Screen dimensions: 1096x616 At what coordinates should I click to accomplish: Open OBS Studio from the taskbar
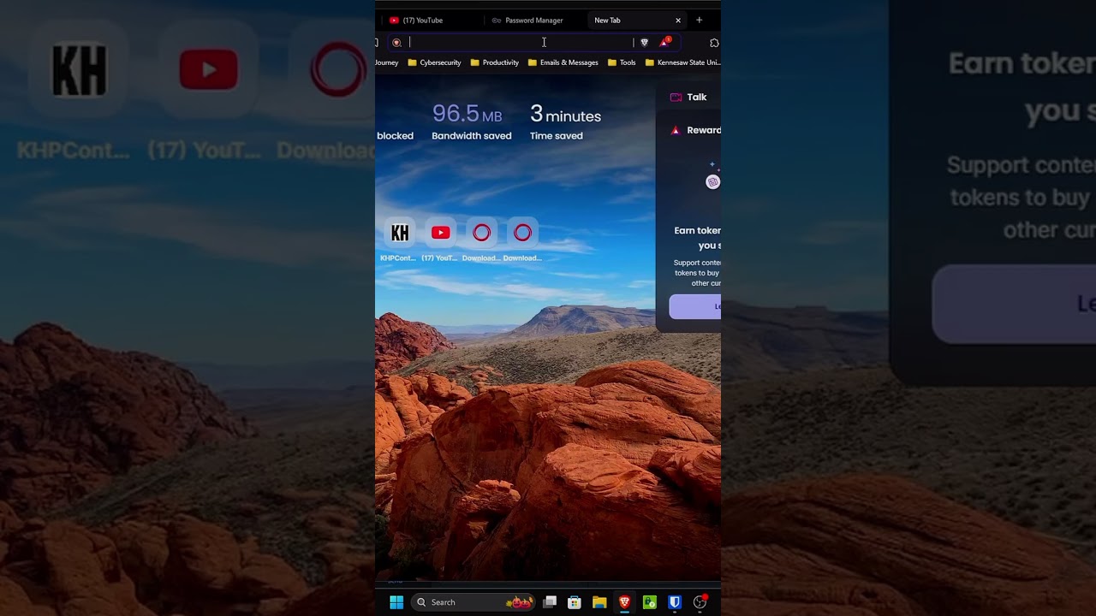[700, 602]
